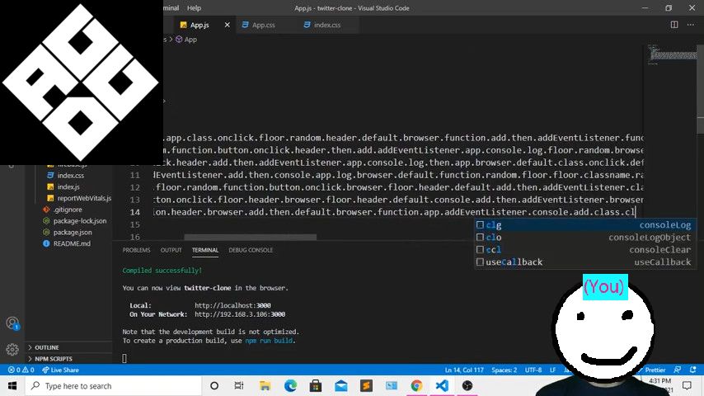Click line 14 of code in editor

point(394,212)
